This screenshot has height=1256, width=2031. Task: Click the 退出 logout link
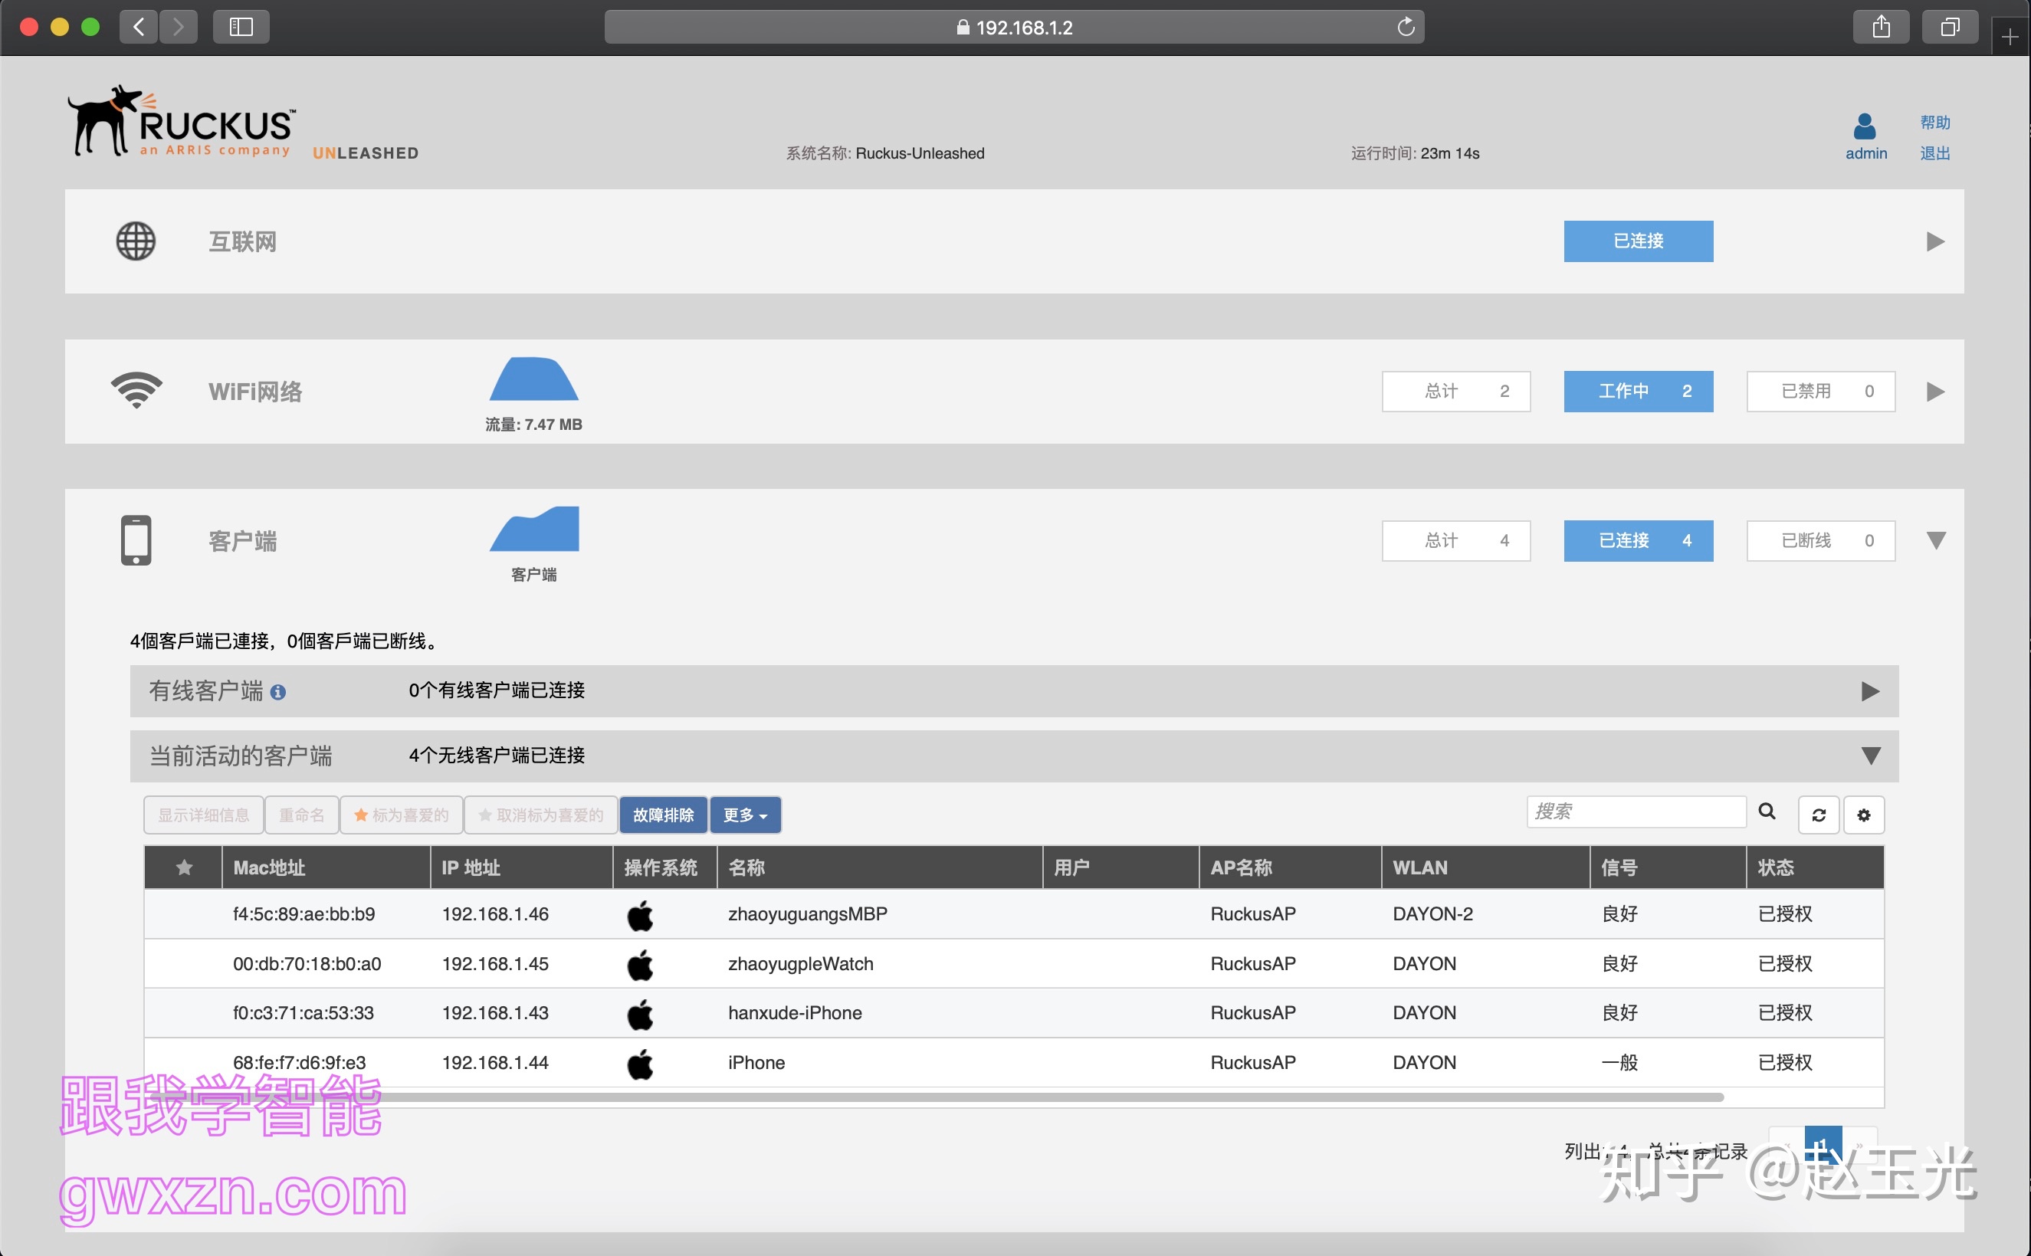(x=1934, y=152)
